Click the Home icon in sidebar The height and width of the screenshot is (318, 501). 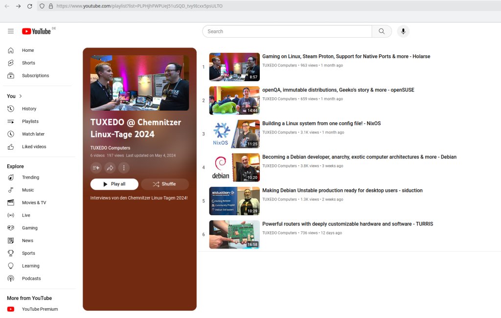pos(11,50)
